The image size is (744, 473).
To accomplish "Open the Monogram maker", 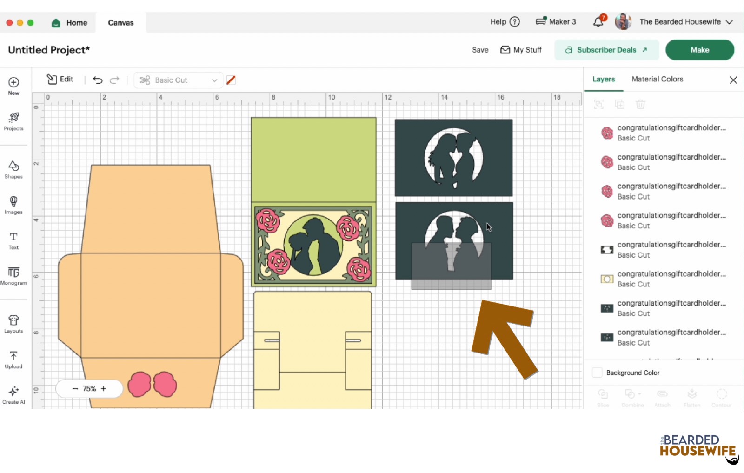I will pos(13,276).
